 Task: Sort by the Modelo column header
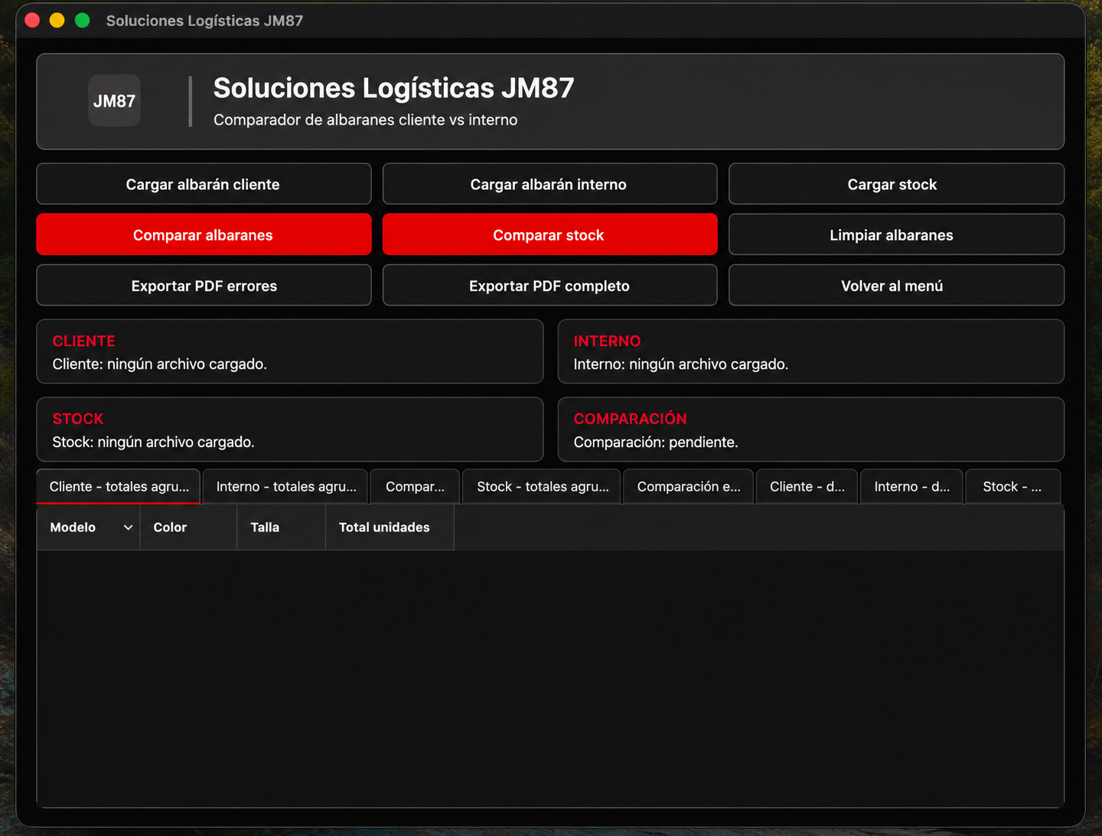tap(88, 527)
